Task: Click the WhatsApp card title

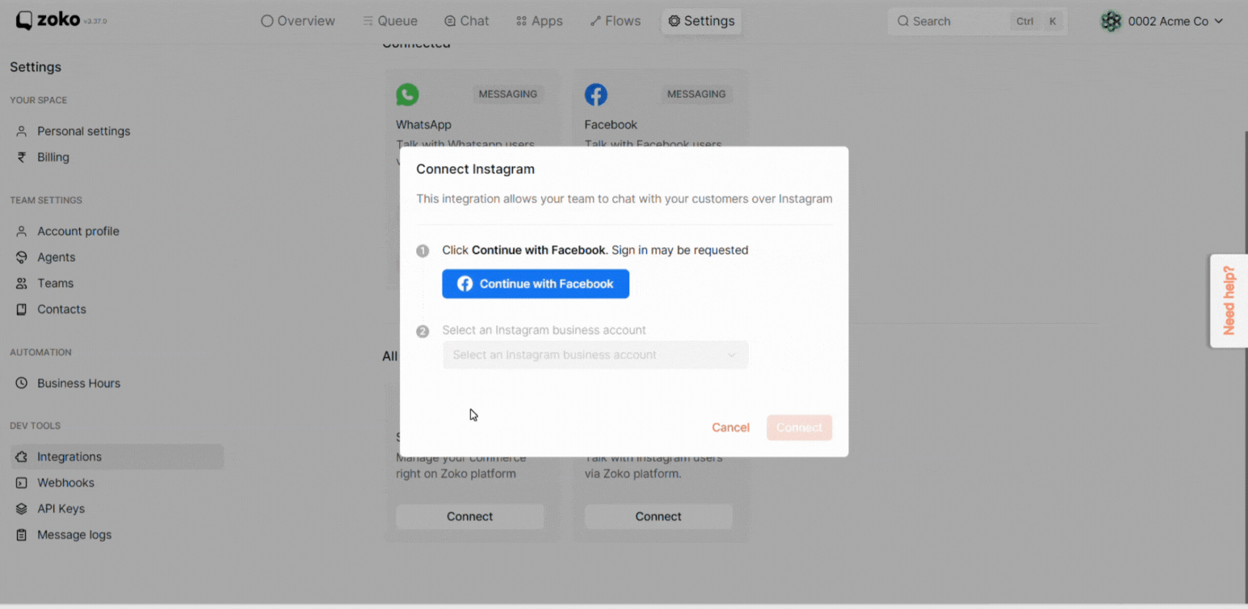Action: coord(423,124)
